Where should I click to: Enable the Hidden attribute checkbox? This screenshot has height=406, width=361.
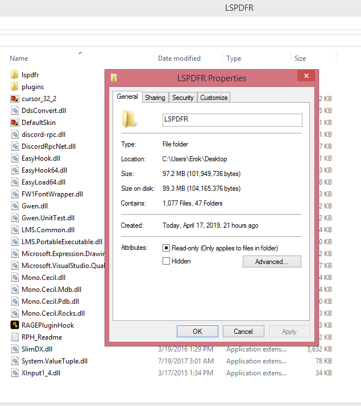[166, 261]
